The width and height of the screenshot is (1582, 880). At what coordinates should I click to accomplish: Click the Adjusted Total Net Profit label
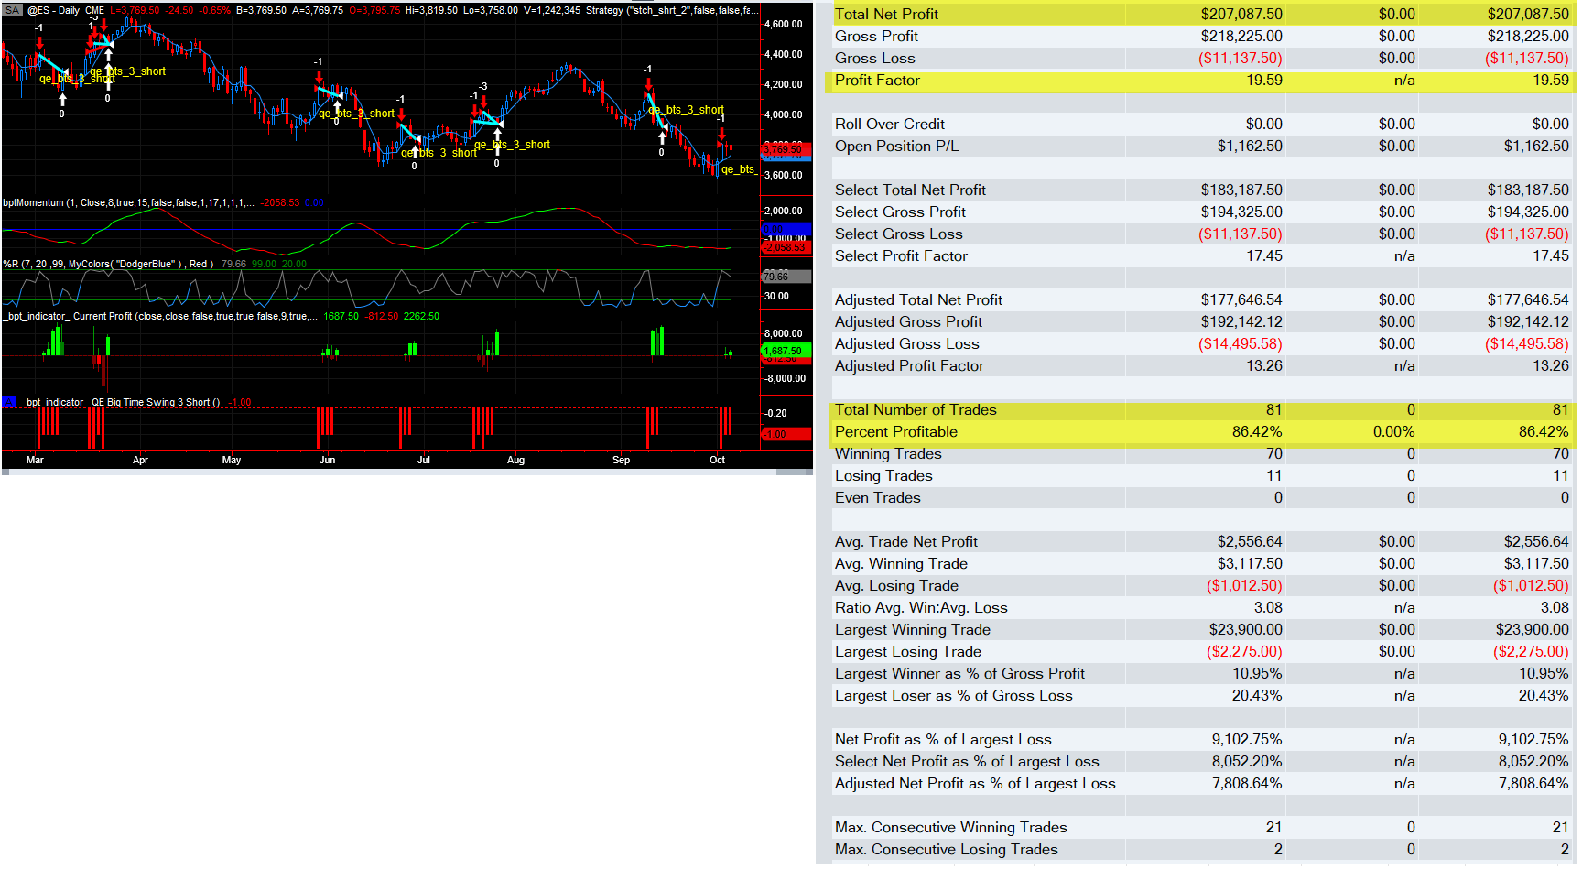918,299
